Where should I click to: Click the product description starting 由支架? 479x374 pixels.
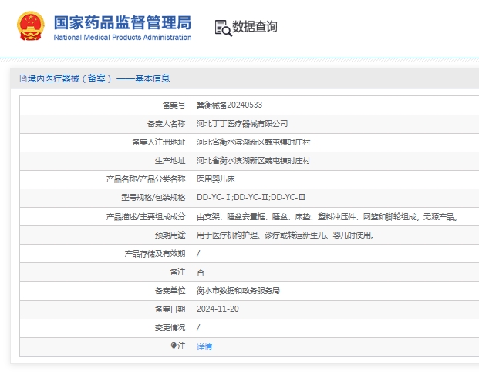pos(328,217)
